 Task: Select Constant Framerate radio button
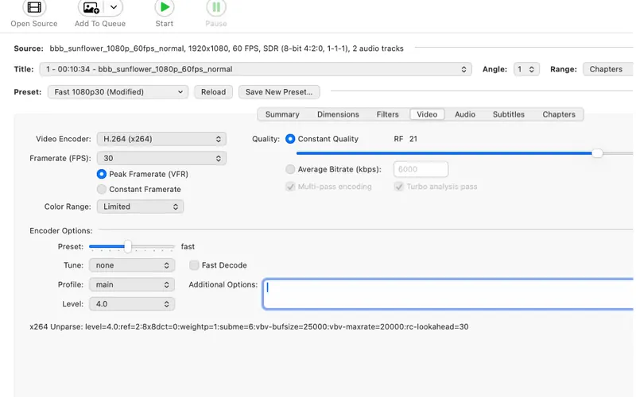click(102, 189)
